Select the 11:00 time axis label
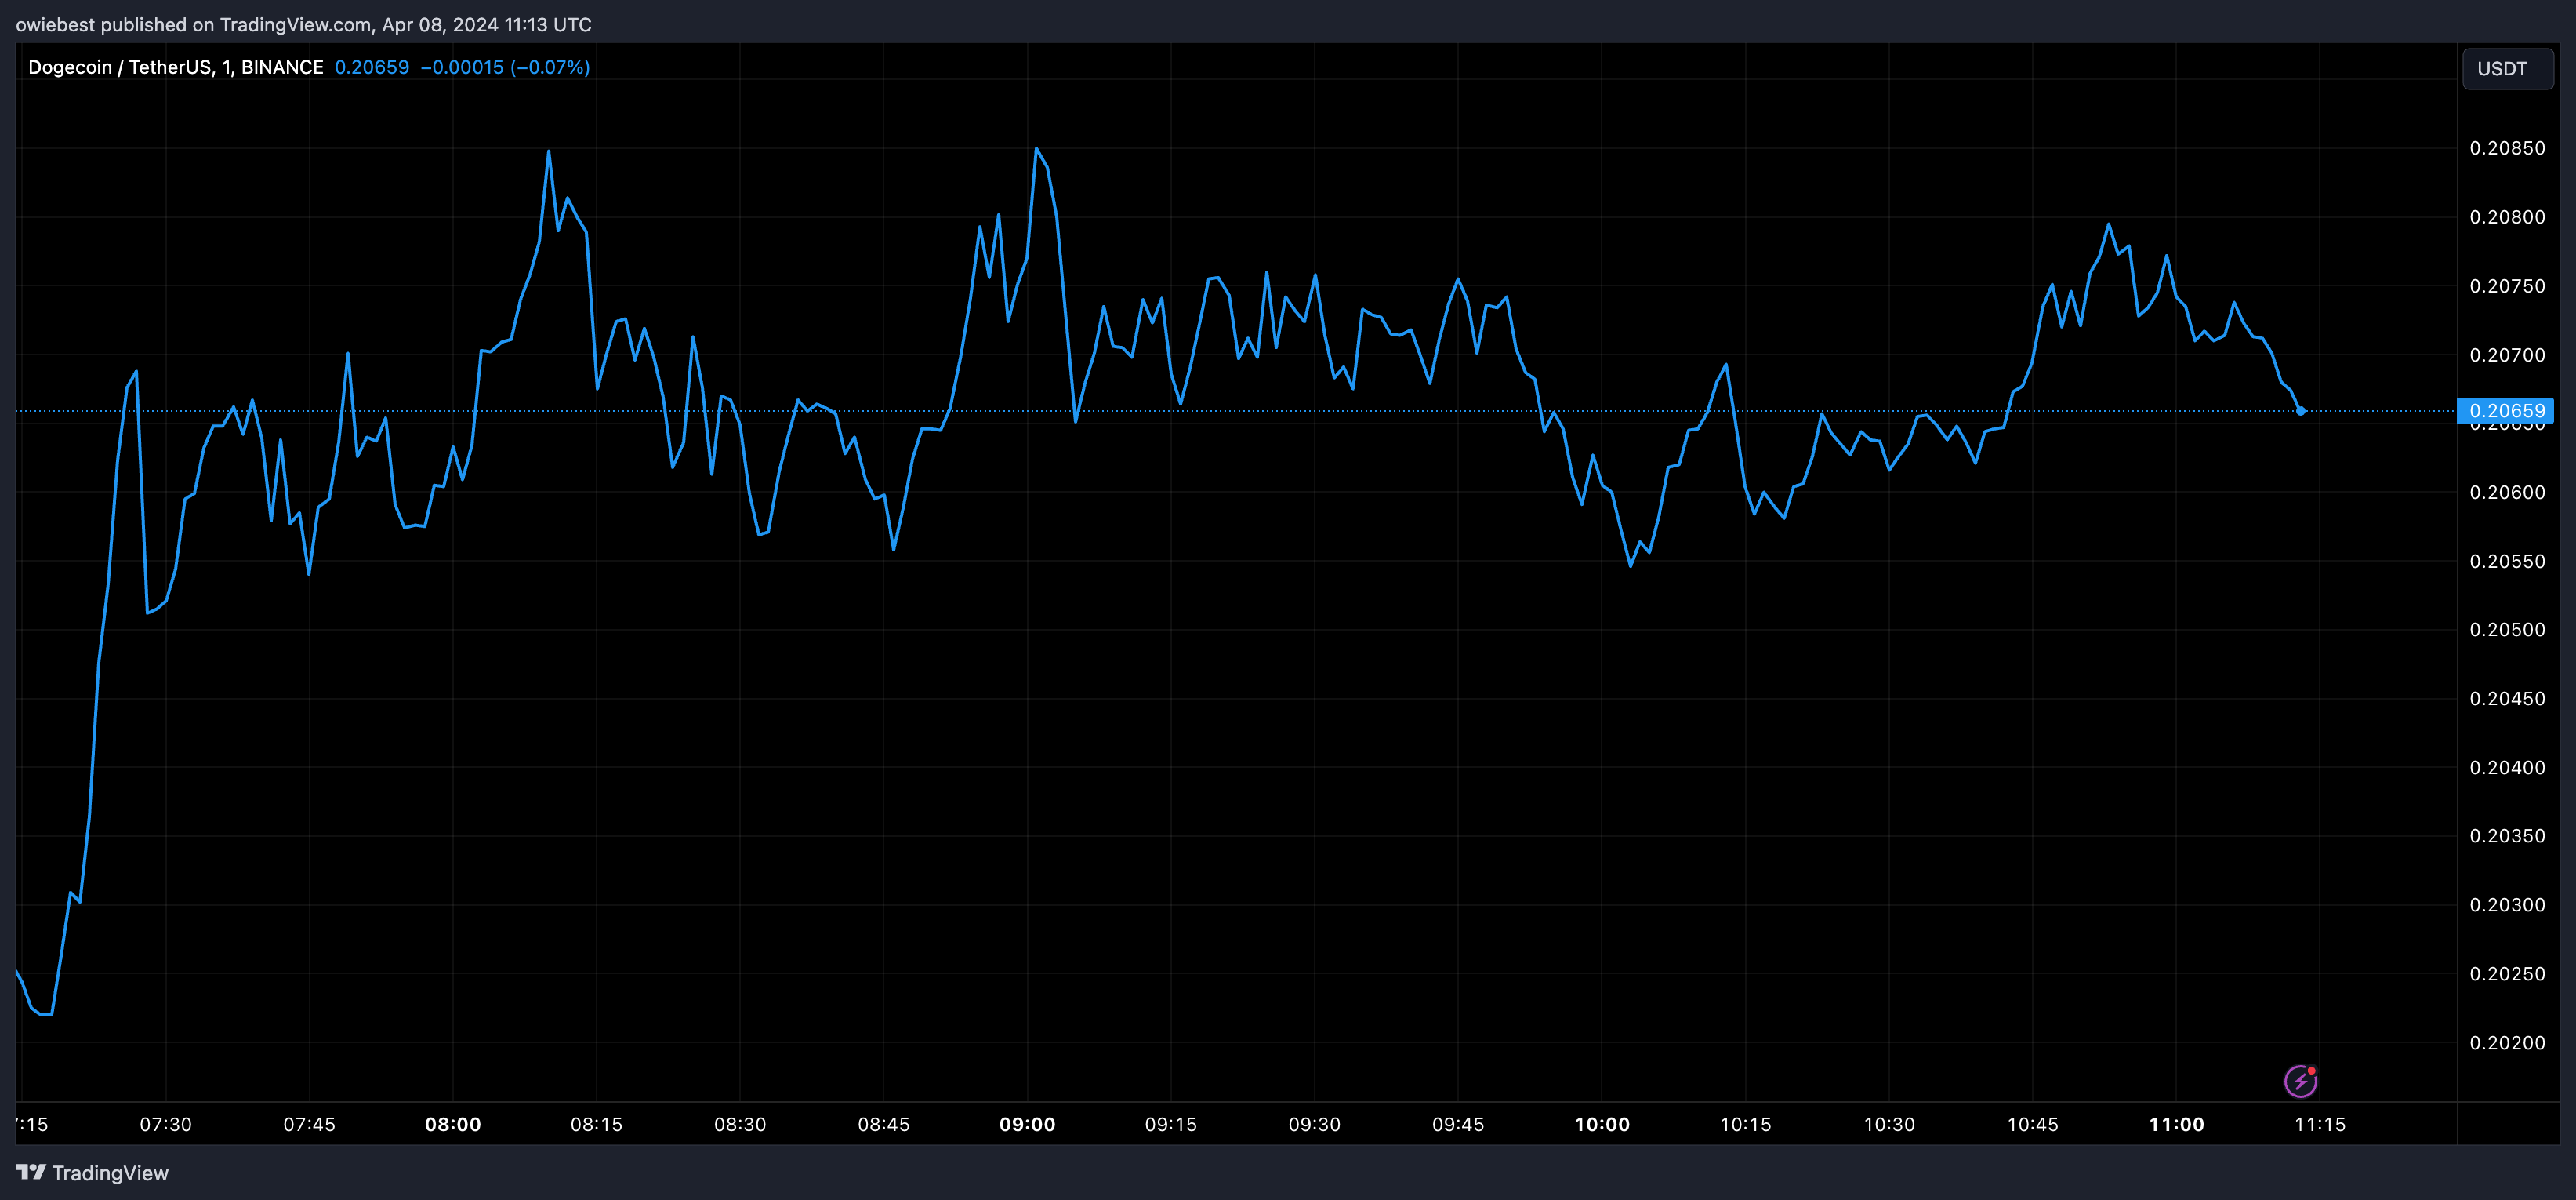The width and height of the screenshot is (2576, 1200). click(2176, 1124)
